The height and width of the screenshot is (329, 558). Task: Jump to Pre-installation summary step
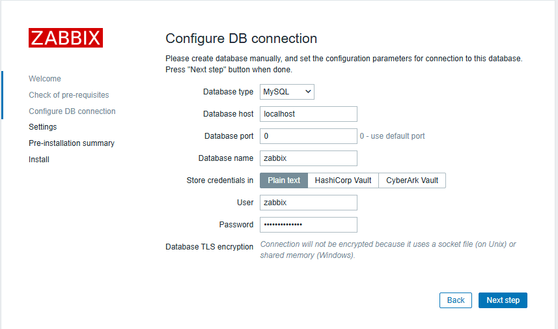[x=72, y=143]
